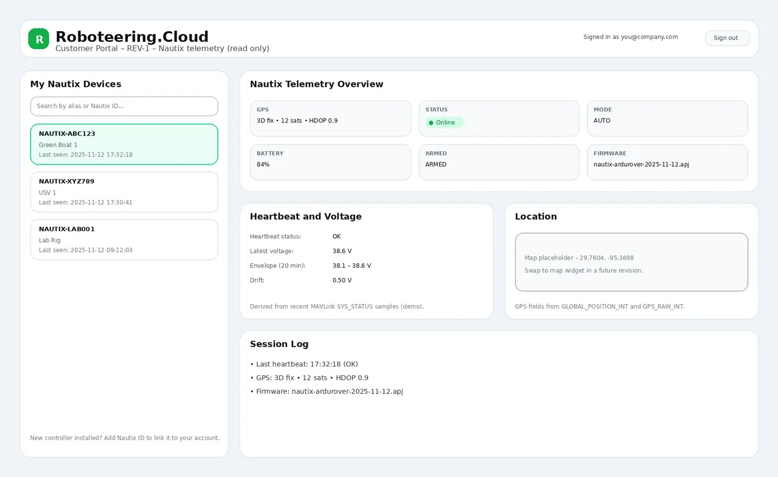Click the map placeholder box
Screen dimensions: 778x477
[x=631, y=262]
